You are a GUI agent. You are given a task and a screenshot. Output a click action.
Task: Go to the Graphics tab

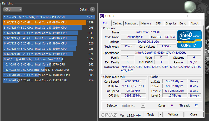click(171, 23)
